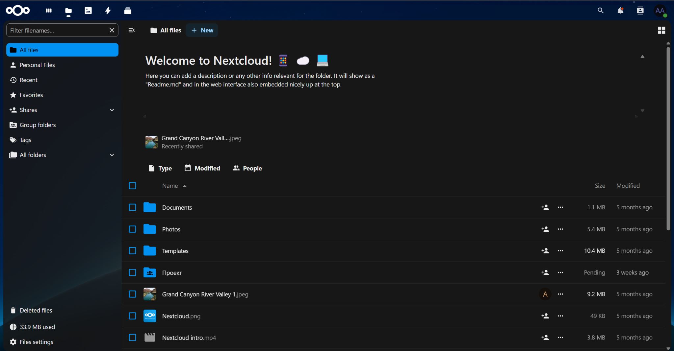The image size is (674, 351).
Task: Click the All files breadcrumb
Action: pyautogui.click(x=166, y=30)
